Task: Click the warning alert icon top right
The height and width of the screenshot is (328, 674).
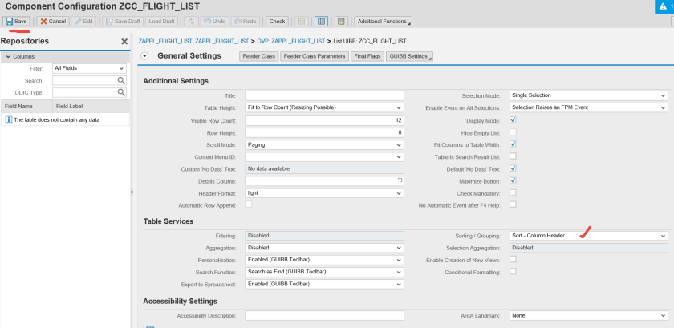Action: [662, 6]
